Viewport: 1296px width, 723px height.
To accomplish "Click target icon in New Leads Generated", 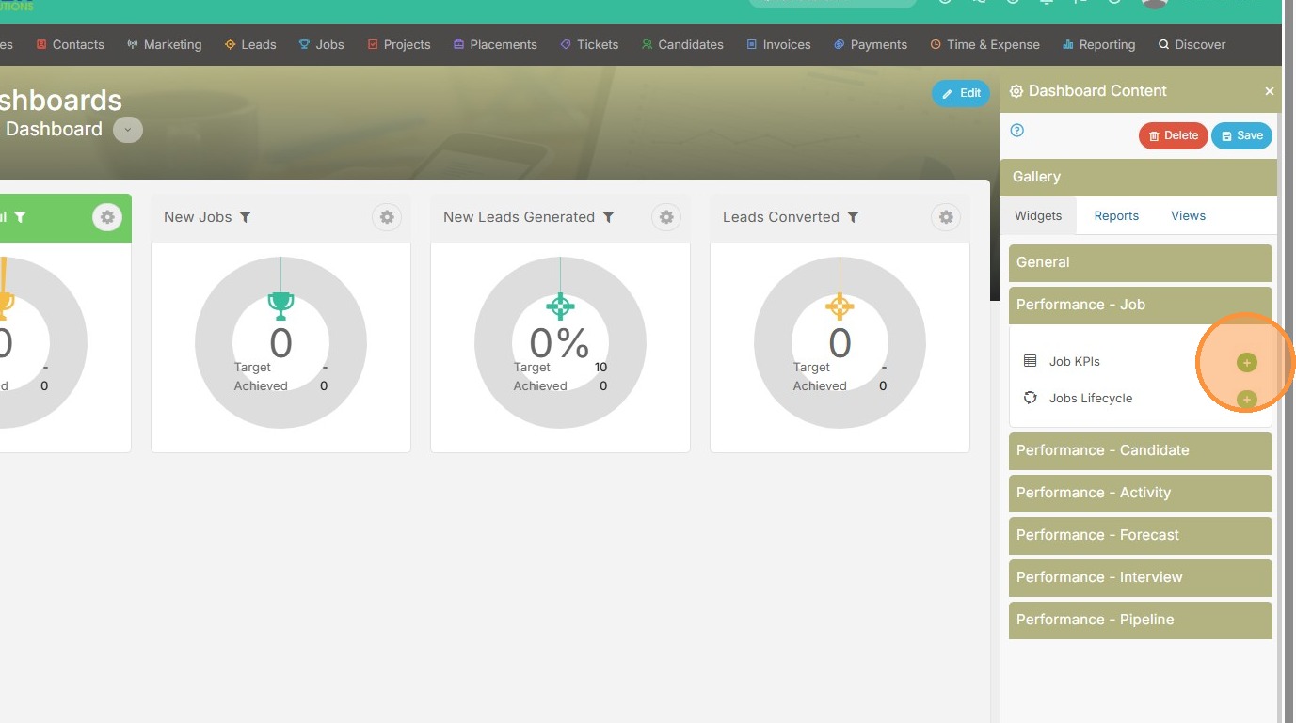I will click(x=560, y=306).
